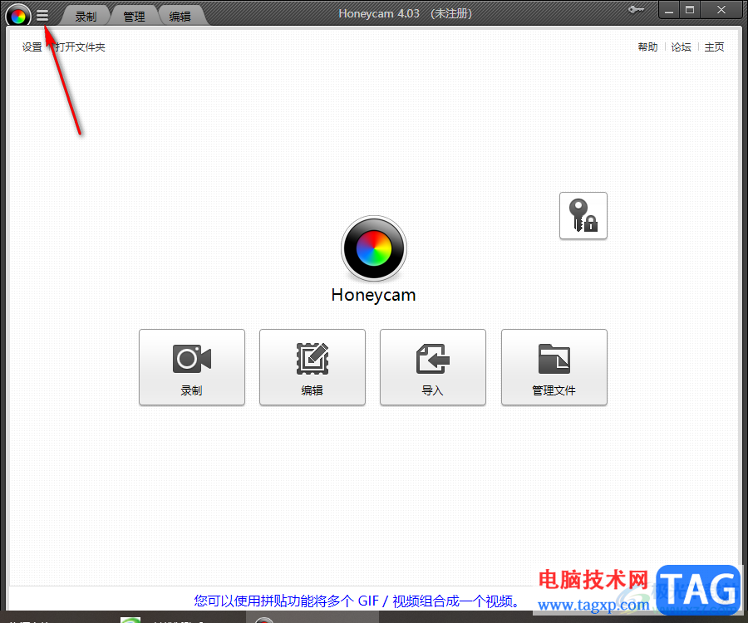Viewport: 748px width, 623px height.
Task: Open the hamburger main menu
Action: click(x=42, y=16)
